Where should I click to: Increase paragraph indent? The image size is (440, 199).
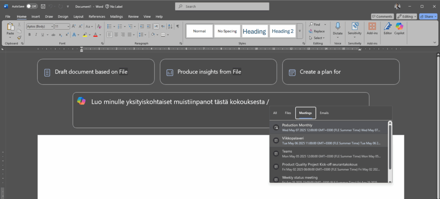click(149, 26)
